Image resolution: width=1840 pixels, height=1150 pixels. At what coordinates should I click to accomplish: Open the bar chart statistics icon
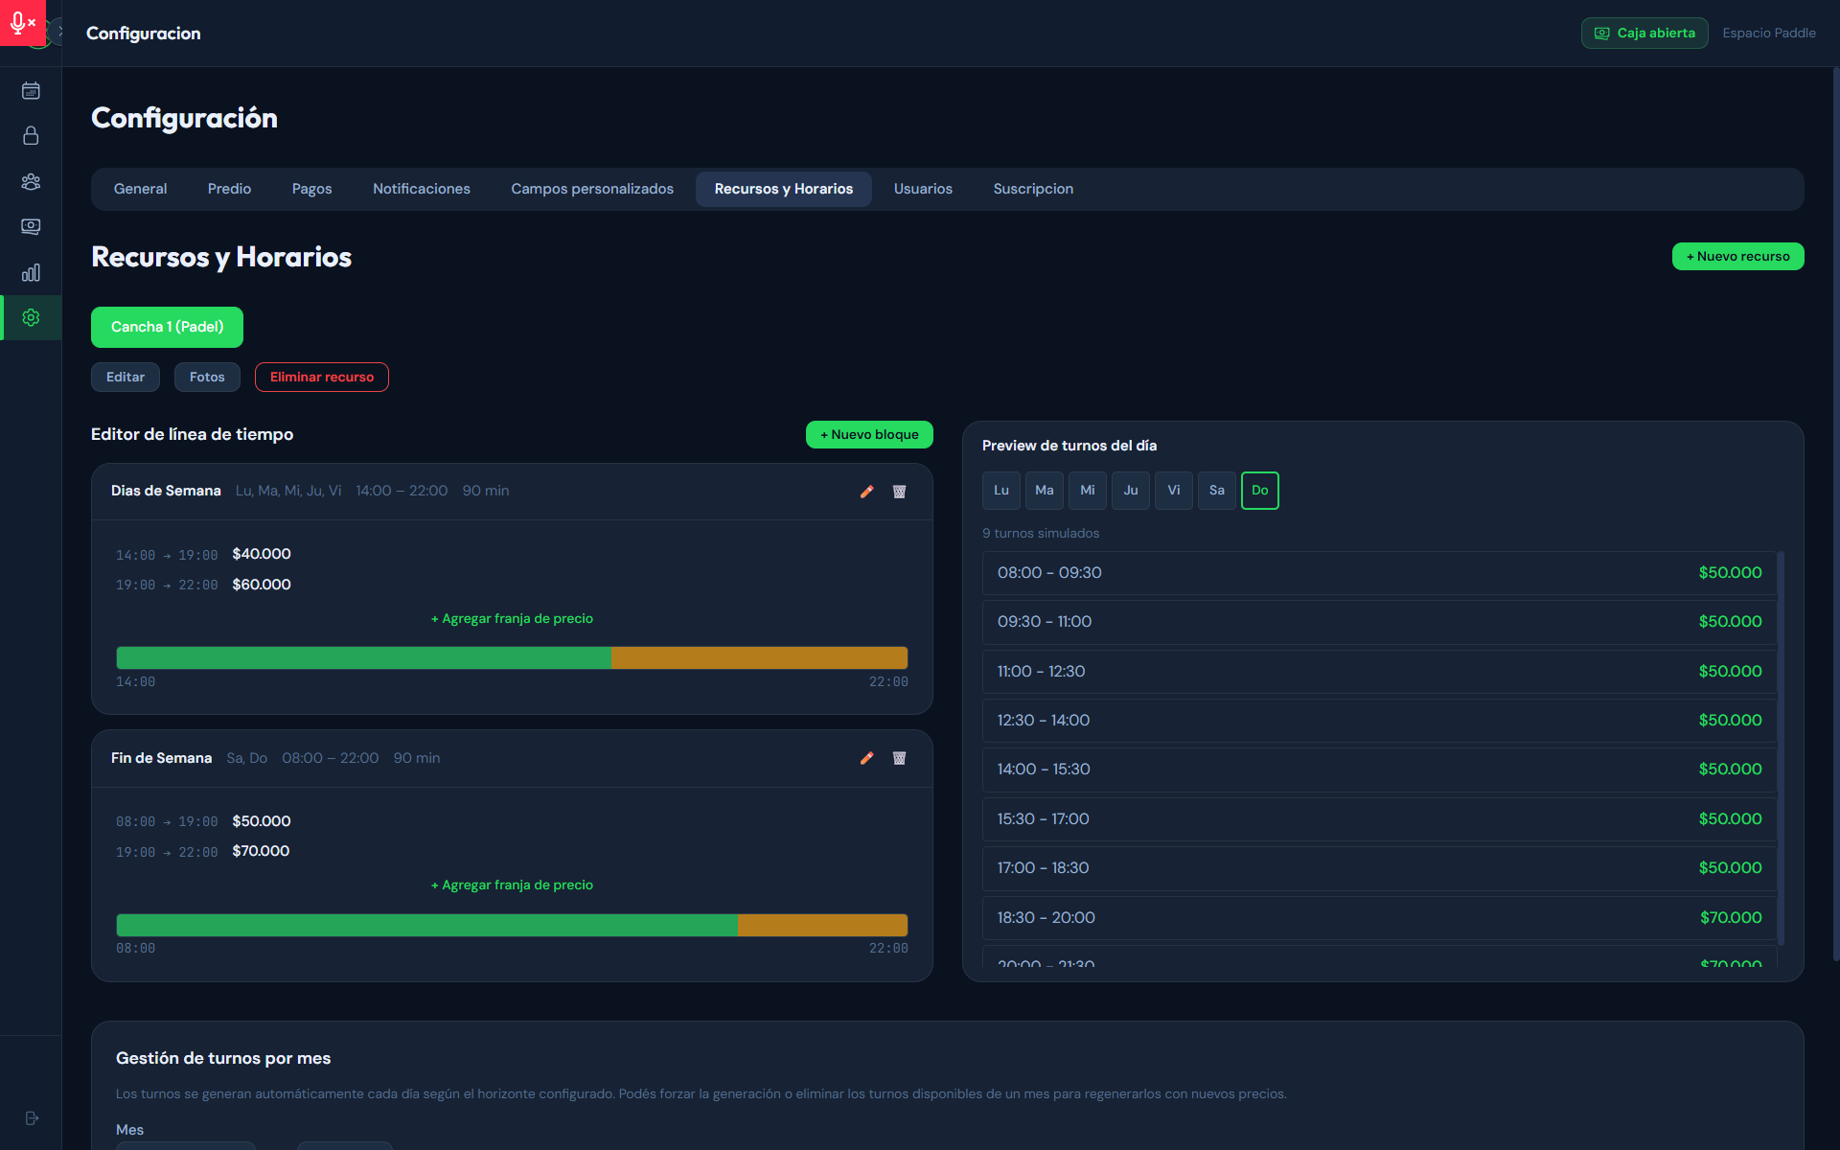coord(31,272)
